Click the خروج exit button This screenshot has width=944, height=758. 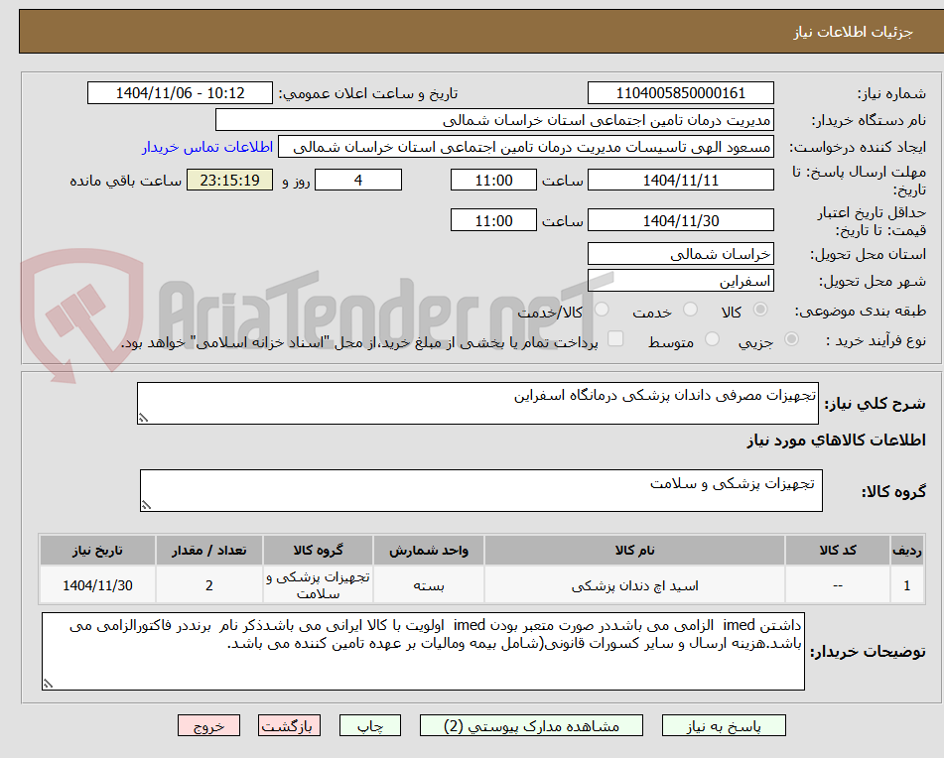[208, 725]
